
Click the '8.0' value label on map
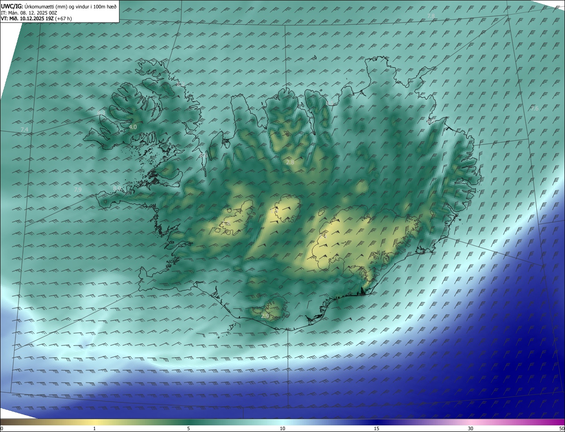pos(117,189)
